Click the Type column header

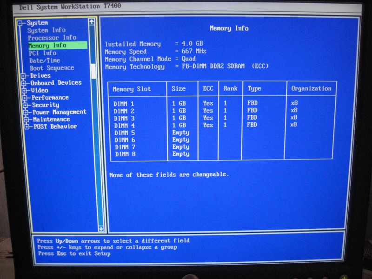click(254, 88)
